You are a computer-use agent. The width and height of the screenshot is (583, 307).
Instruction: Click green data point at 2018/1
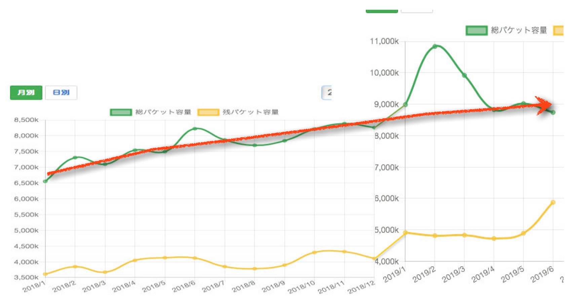click(45, 181)
